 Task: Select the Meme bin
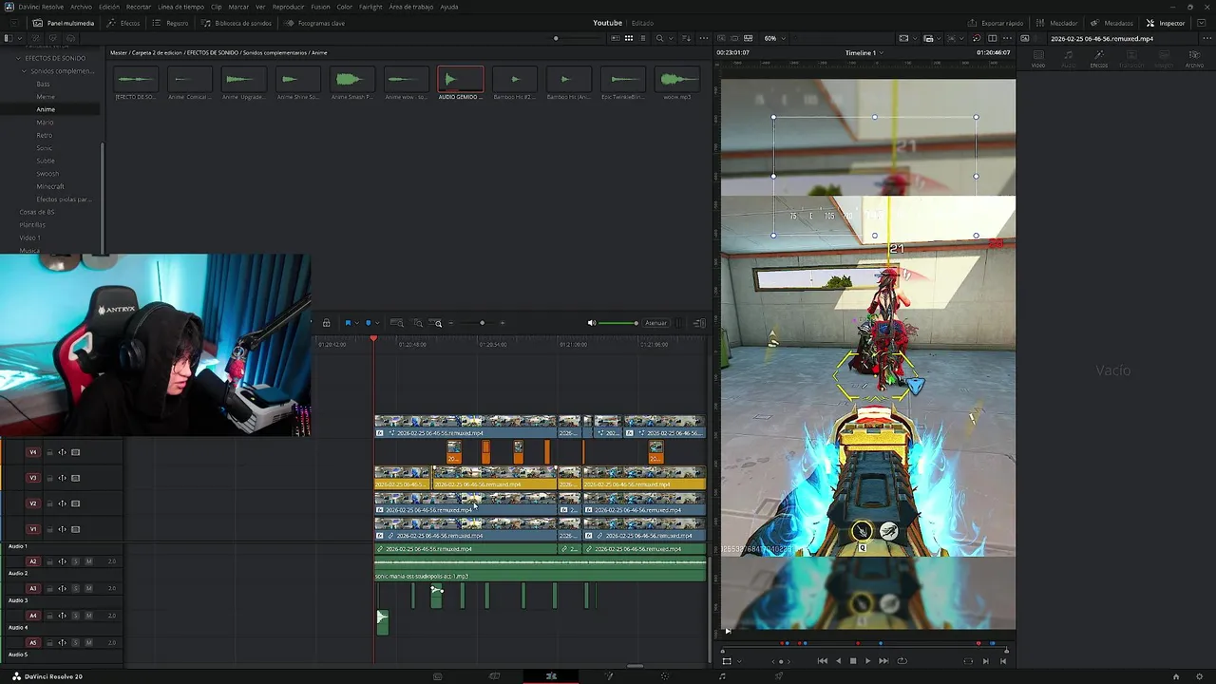tap(46, 97)
